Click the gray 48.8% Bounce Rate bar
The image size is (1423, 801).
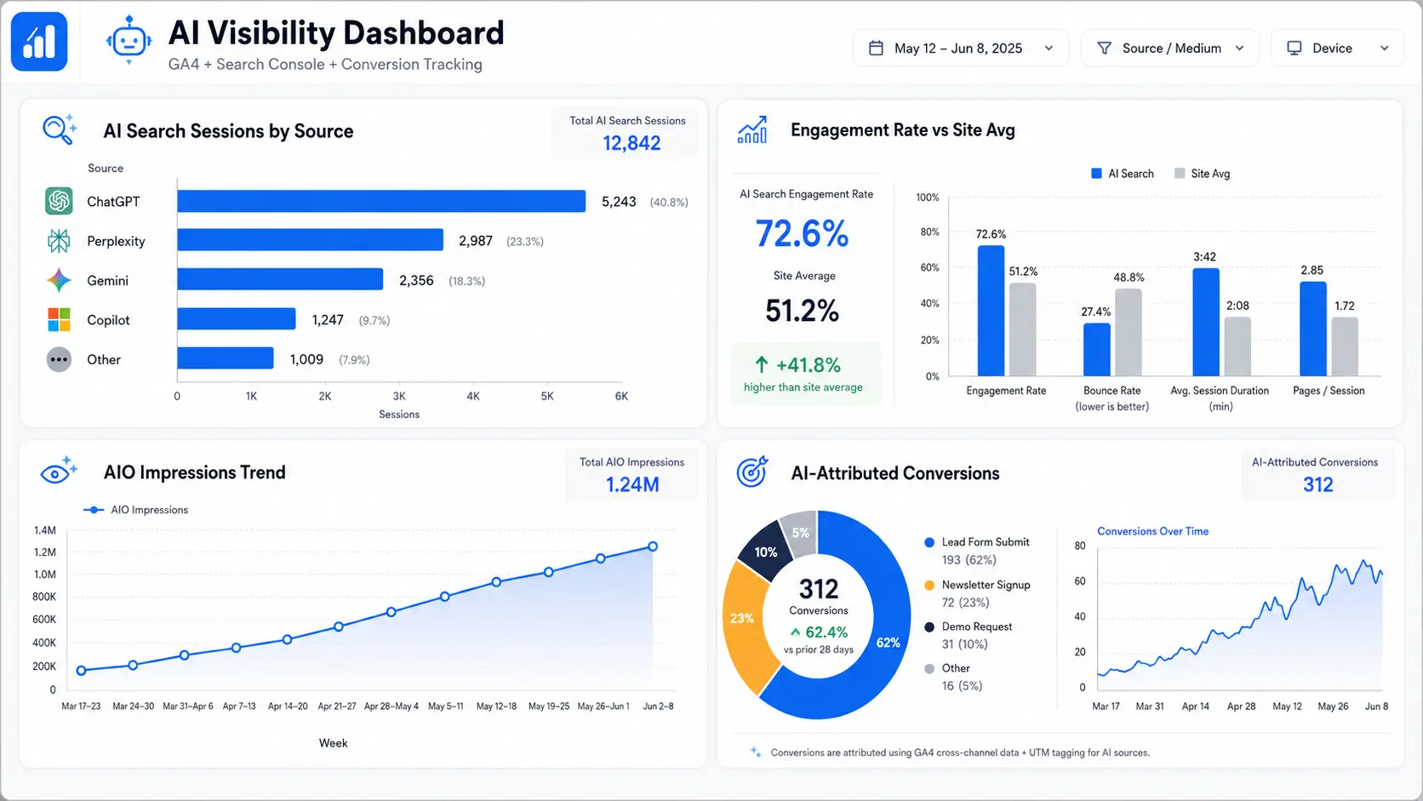[x=1129, y=333]
